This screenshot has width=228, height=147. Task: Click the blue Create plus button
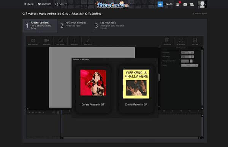coord(160,4)
